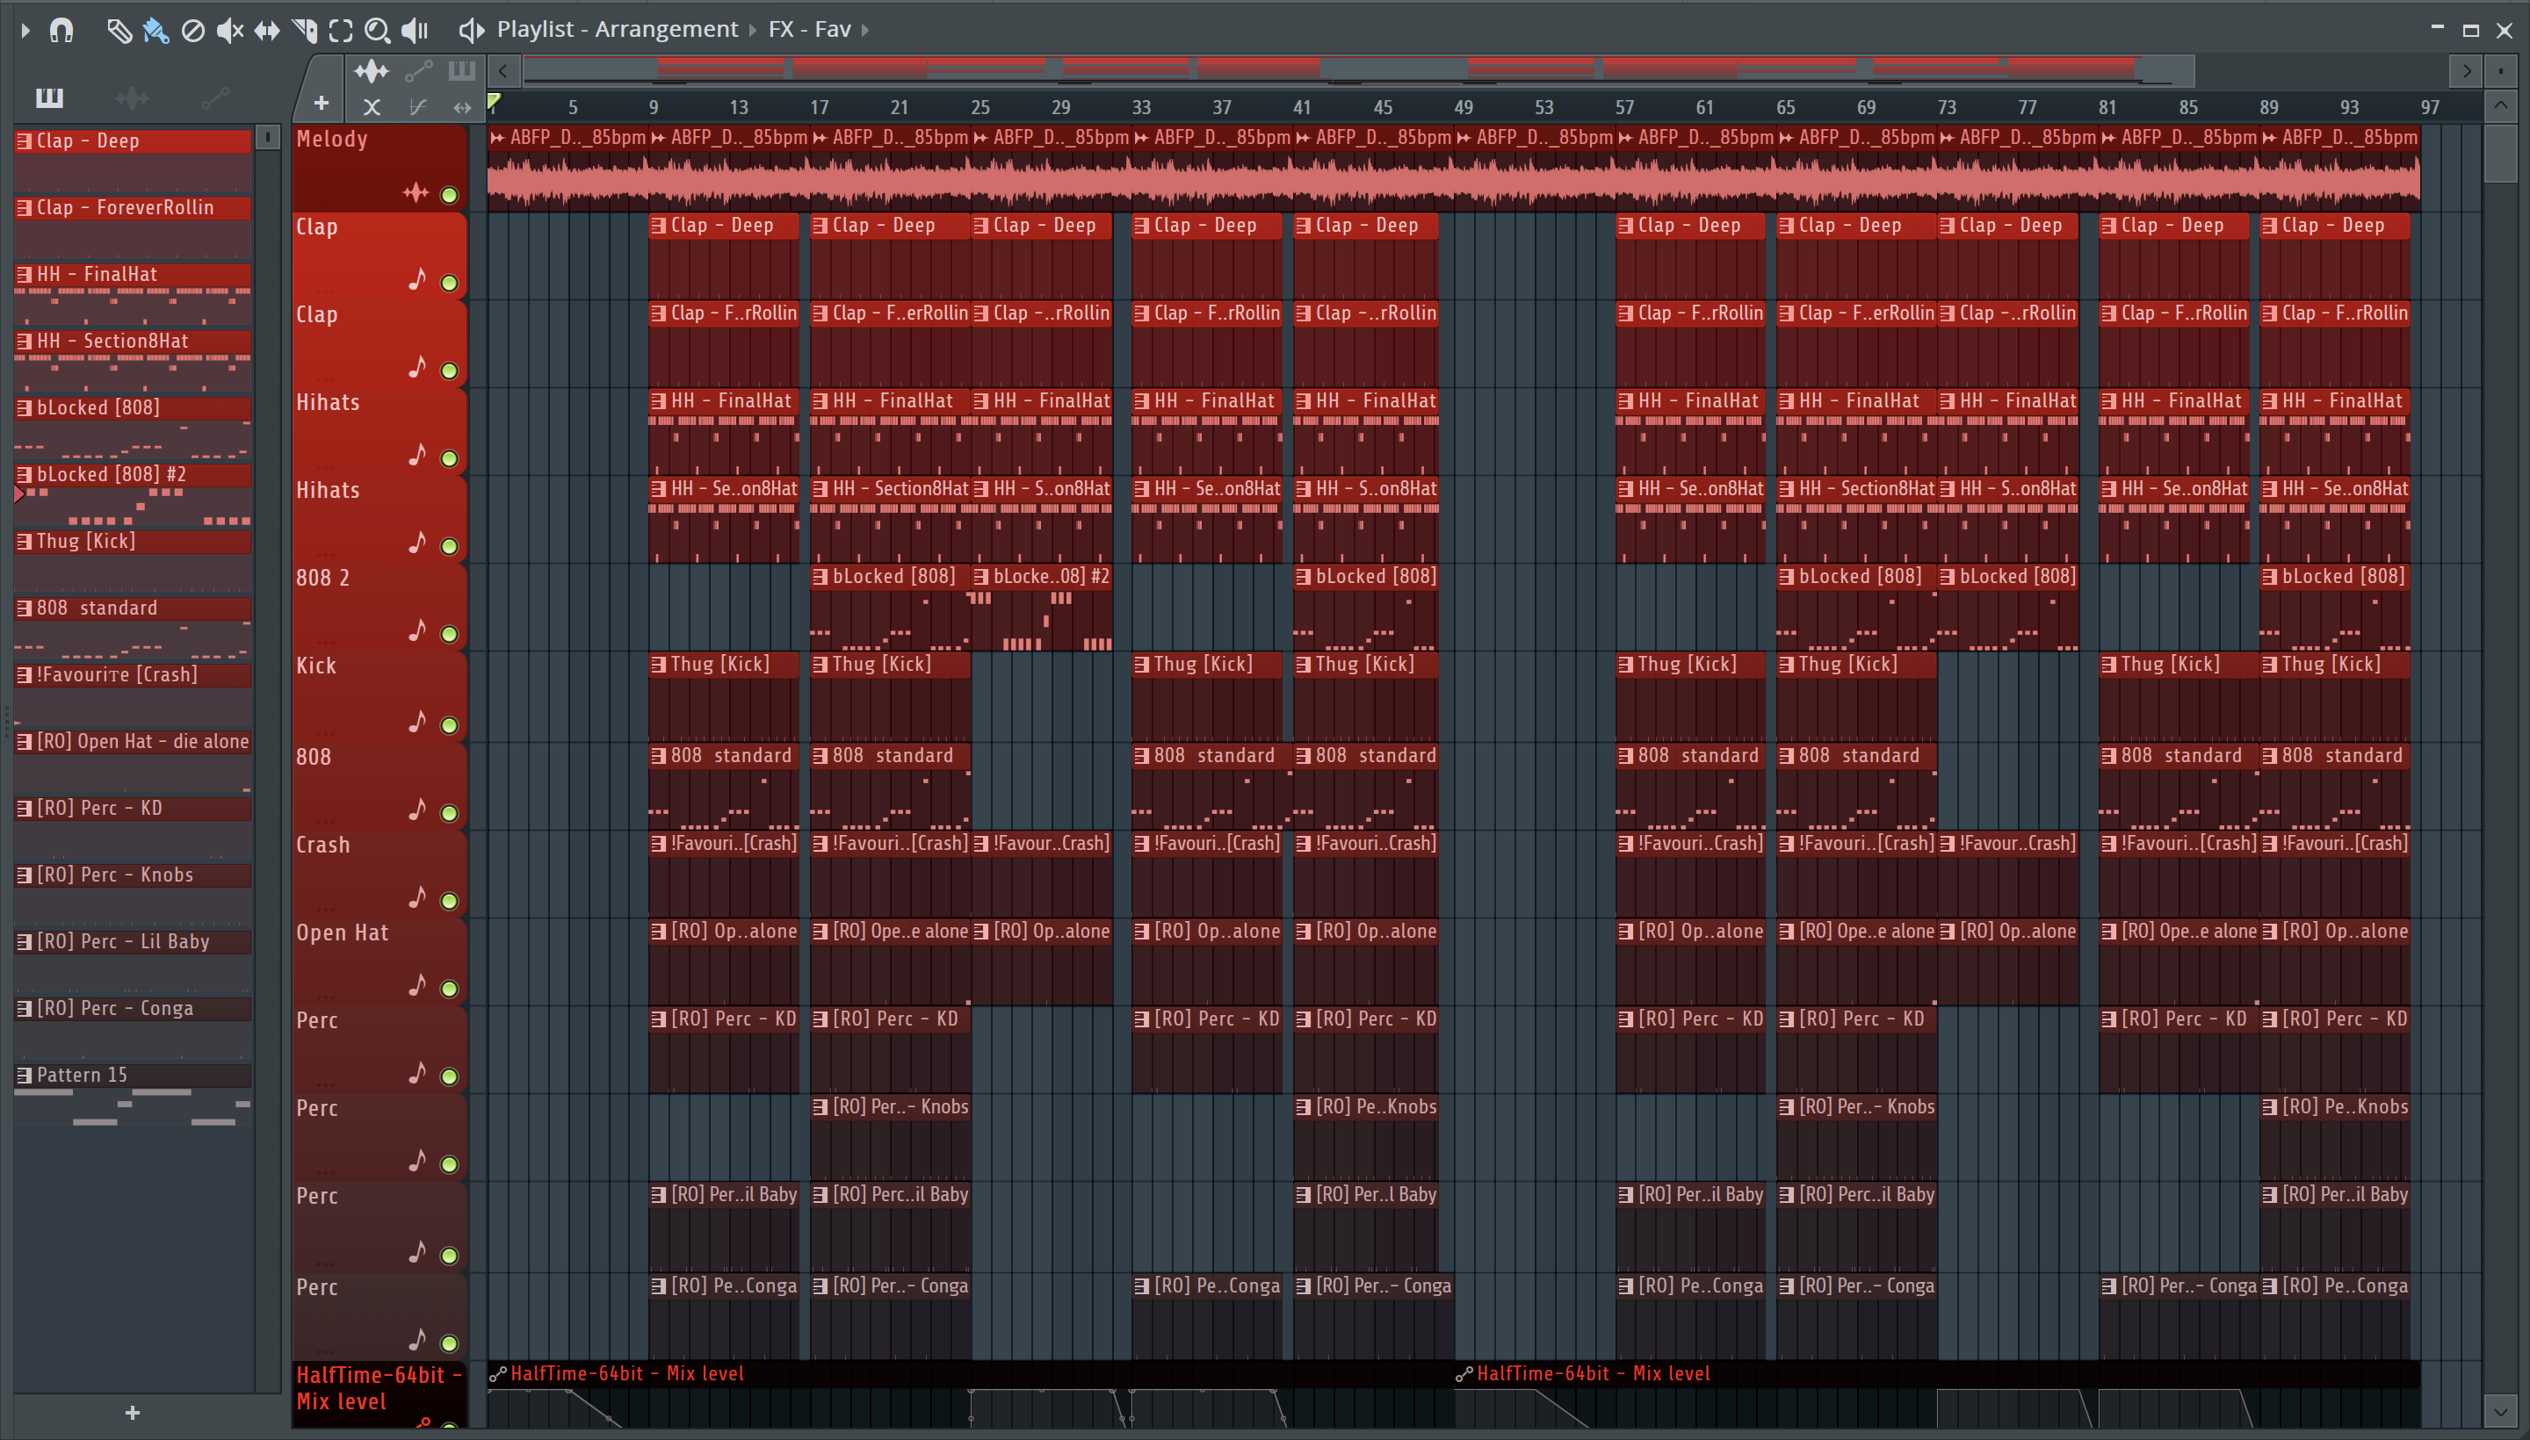
Task: Add a track with the plus button
Action: pyautogui.click(x=322, y=103)
